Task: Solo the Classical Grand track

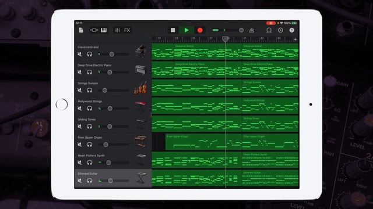Action: 89,54
